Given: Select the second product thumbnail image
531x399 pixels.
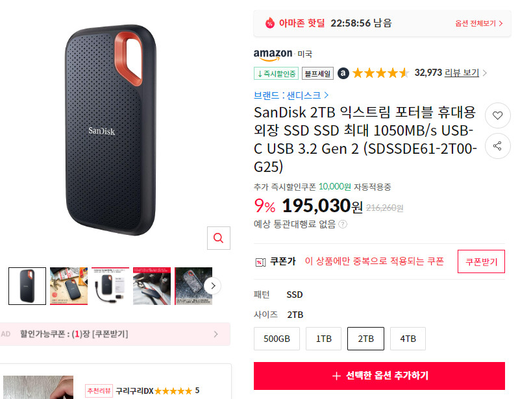Looking at the screenshot, I should pos(68,285).
